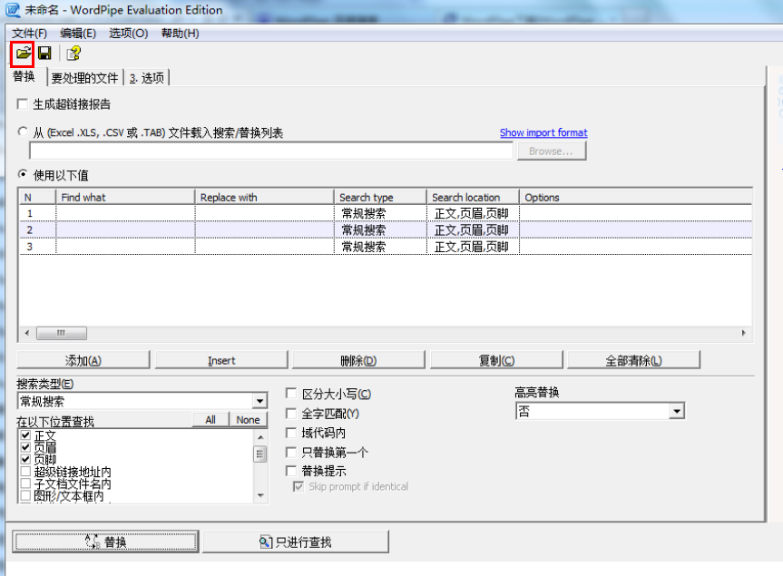Screen dimensions: 783x576
Task: Select radio to load list from Excel/CSV file
Action: 23,132
